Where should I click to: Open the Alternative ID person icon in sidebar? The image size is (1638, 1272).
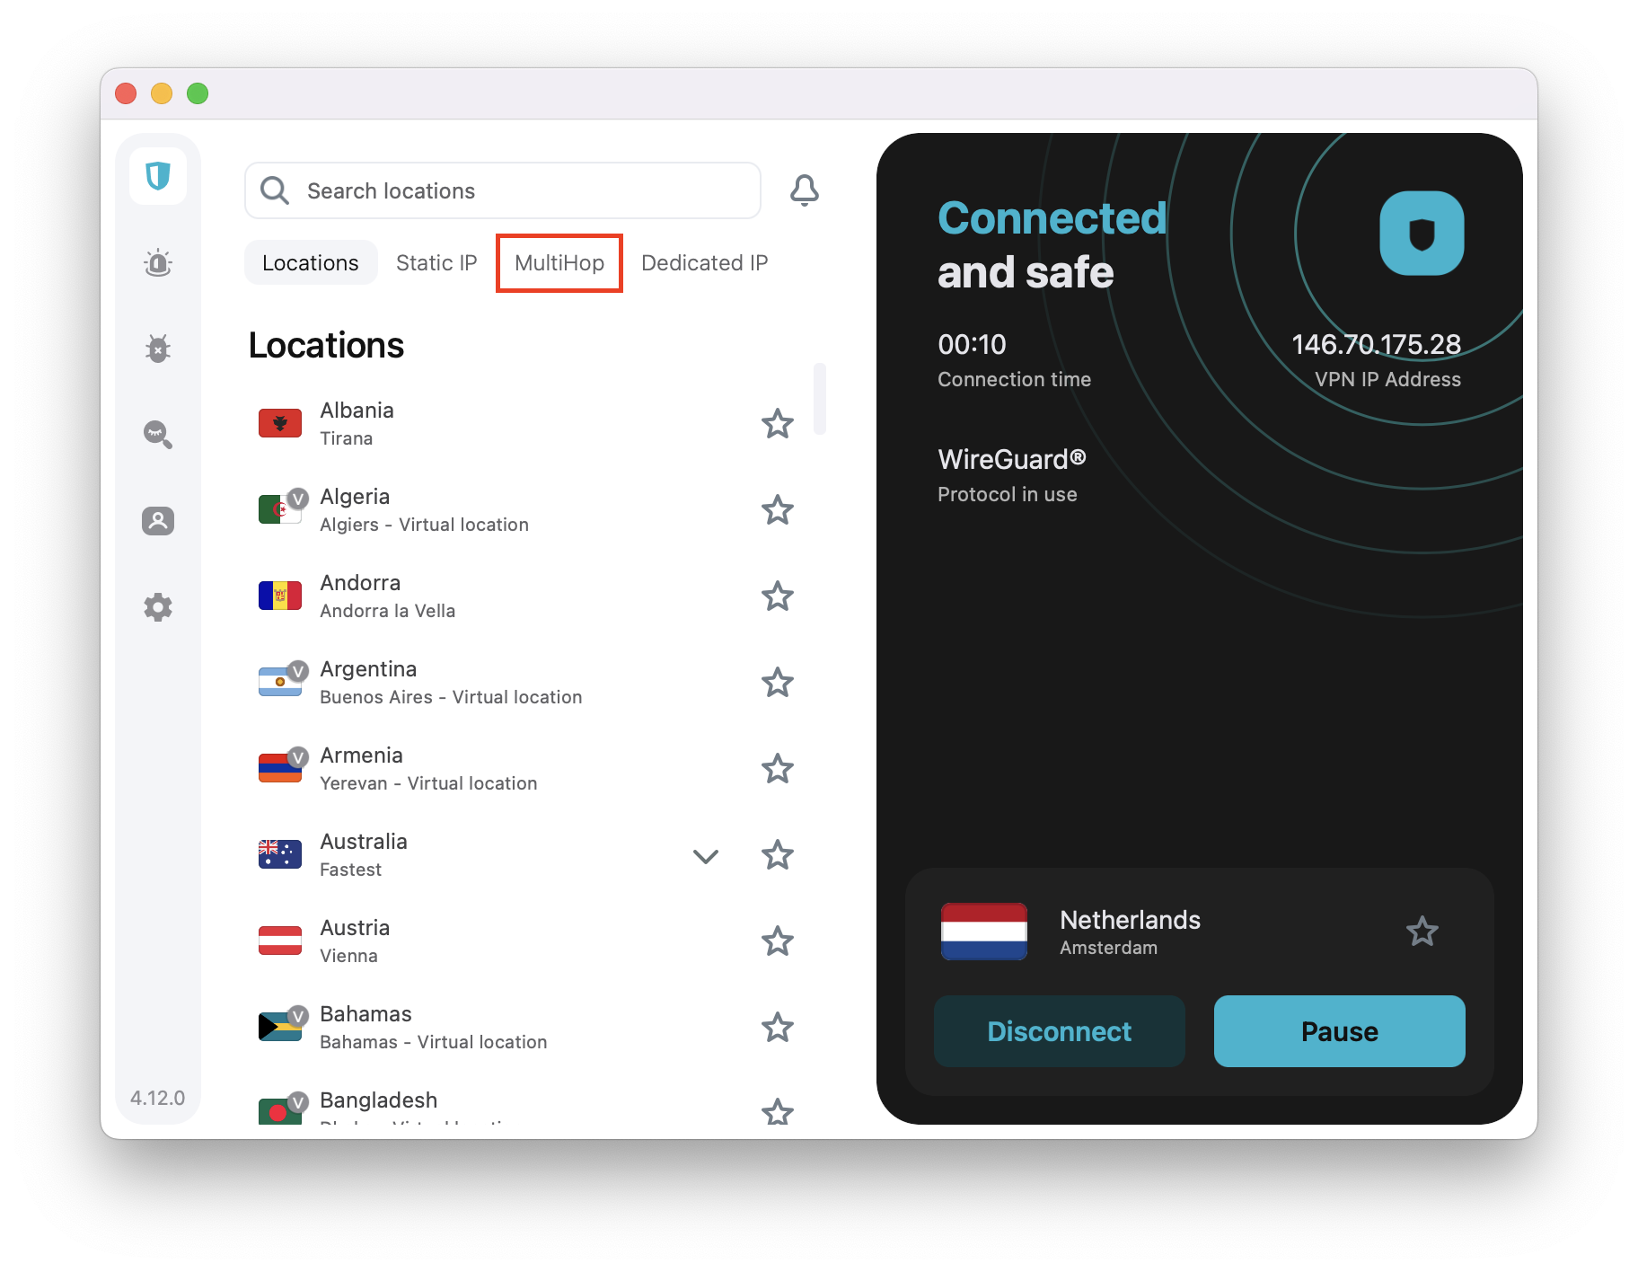point(158,521)
